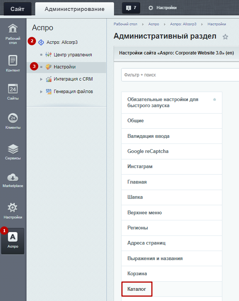Expand Интеграция с CRM tree node
This screenshot has height=301, width=239.
tap(41, 79)
